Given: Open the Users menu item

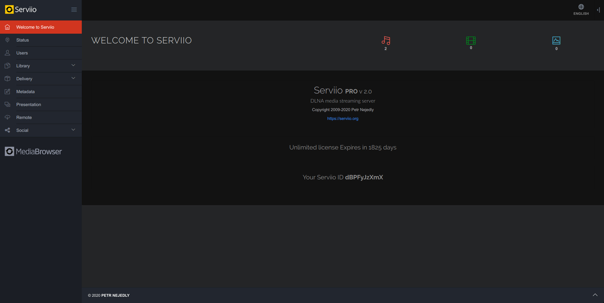Looking at the screenshot, I should 41,53.
